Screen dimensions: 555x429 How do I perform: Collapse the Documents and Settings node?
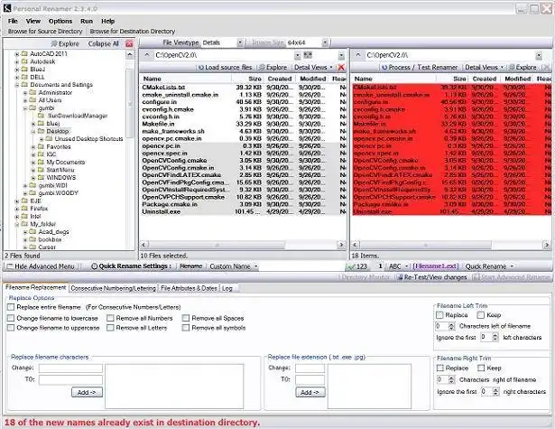(16, 85)
